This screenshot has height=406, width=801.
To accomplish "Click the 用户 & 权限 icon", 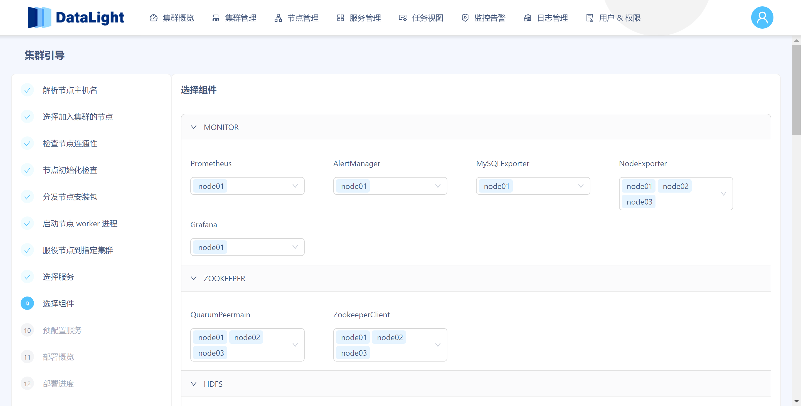I will [590, 18].
